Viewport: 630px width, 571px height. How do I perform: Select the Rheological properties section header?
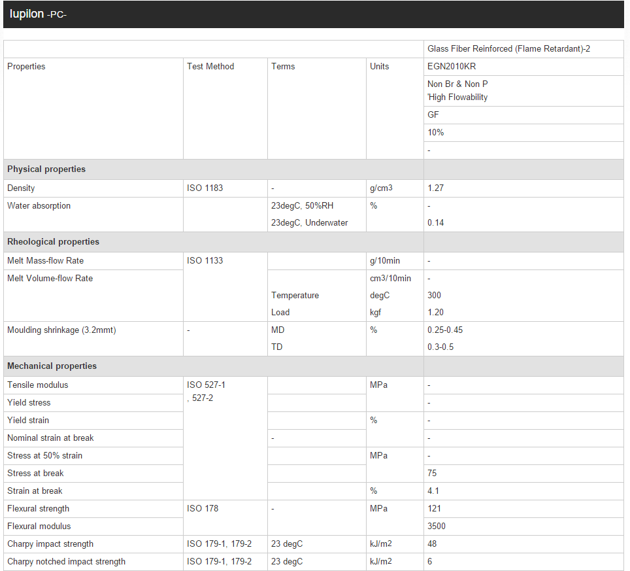pyautogui.click(x=53, y=242)
